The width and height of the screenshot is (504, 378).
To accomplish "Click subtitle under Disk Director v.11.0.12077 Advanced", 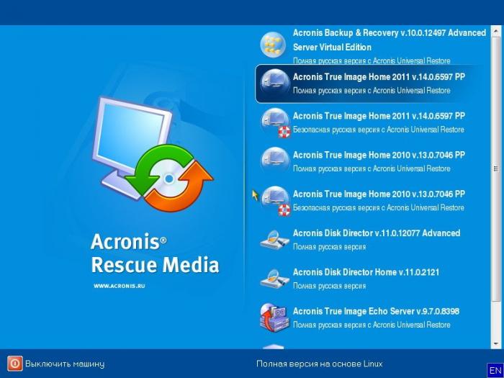I will point(329,247).
